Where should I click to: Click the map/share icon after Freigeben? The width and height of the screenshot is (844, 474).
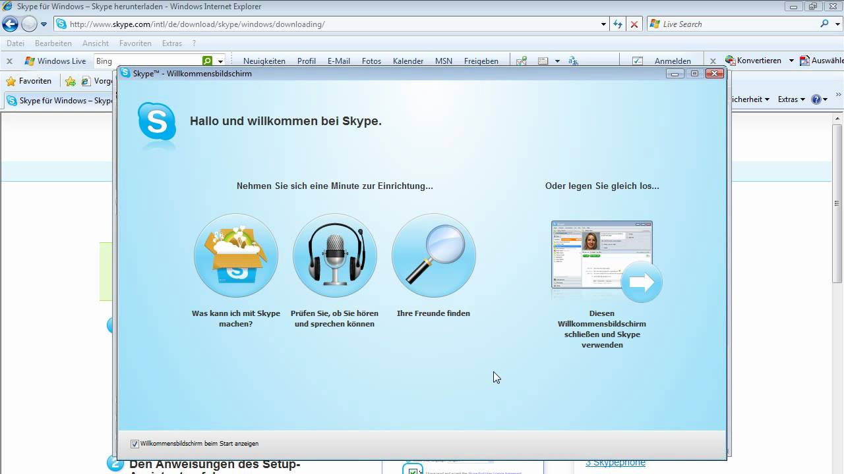point(522,61)
